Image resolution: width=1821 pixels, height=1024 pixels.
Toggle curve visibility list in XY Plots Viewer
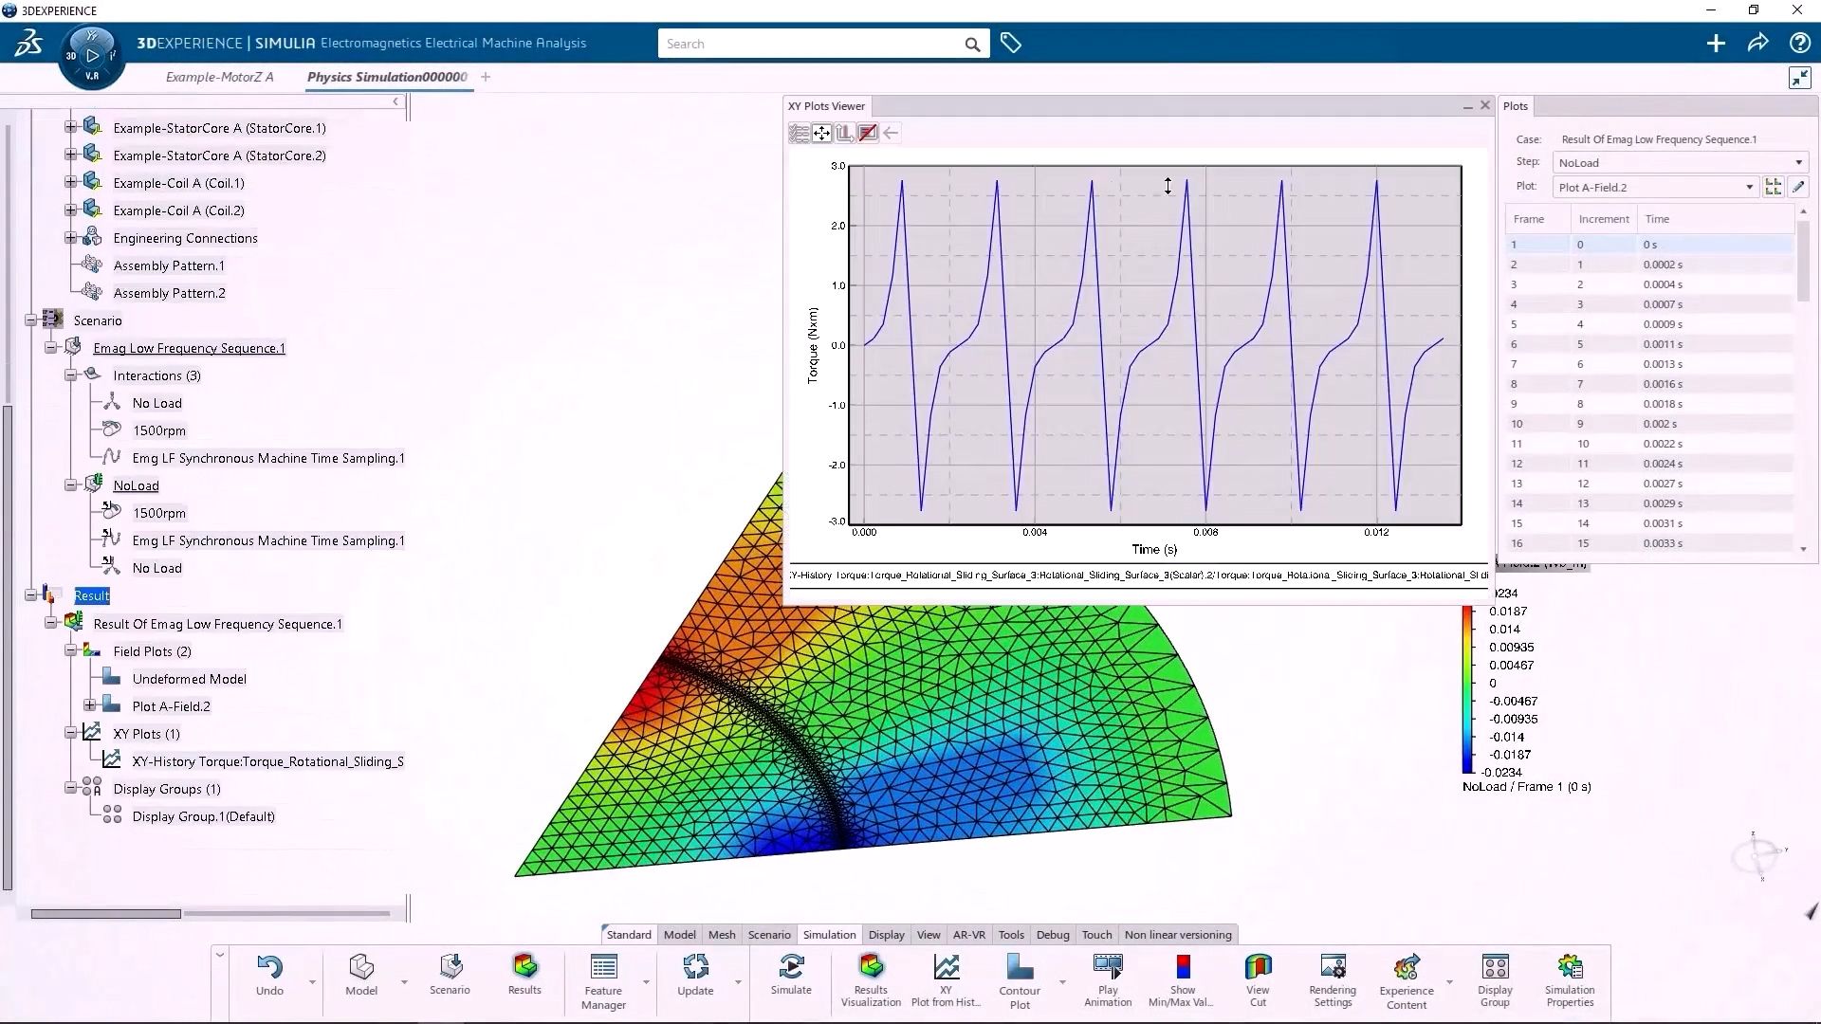tap(799, 133)
